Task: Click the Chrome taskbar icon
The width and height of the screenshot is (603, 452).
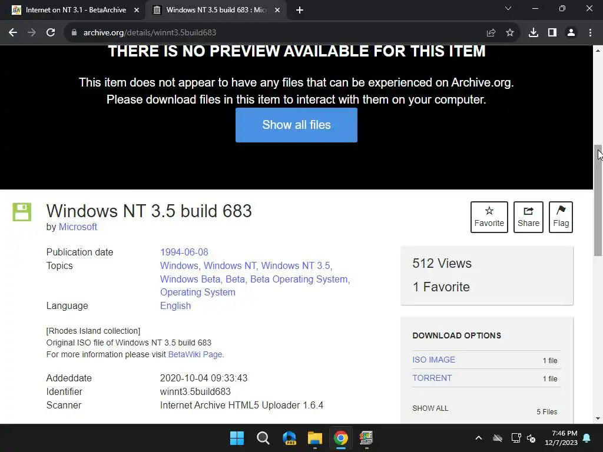Action: pyautogui.click(x=341, y=438)
